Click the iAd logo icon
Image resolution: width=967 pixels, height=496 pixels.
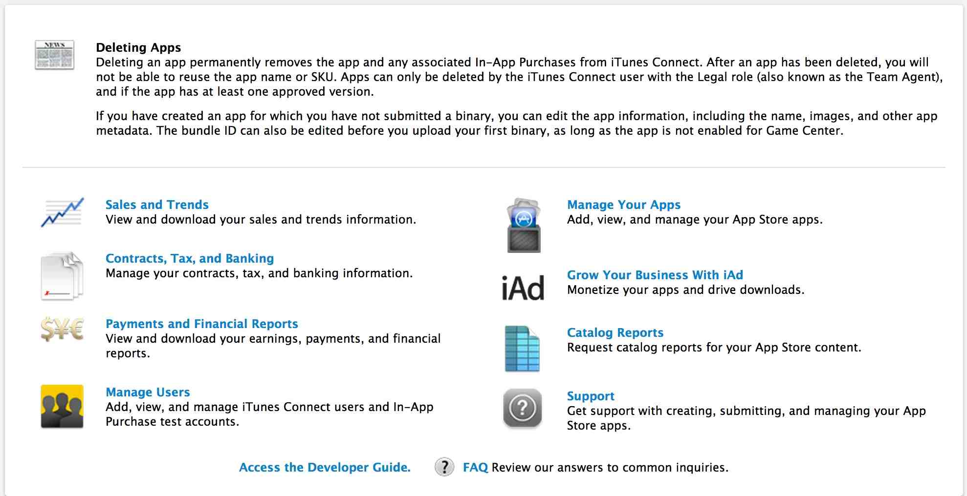pyautogui.click(x=523, y=288)
